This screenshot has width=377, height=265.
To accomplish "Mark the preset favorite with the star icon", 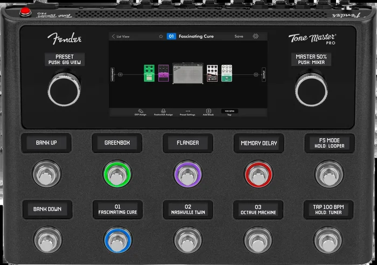I will click(161, 37).
